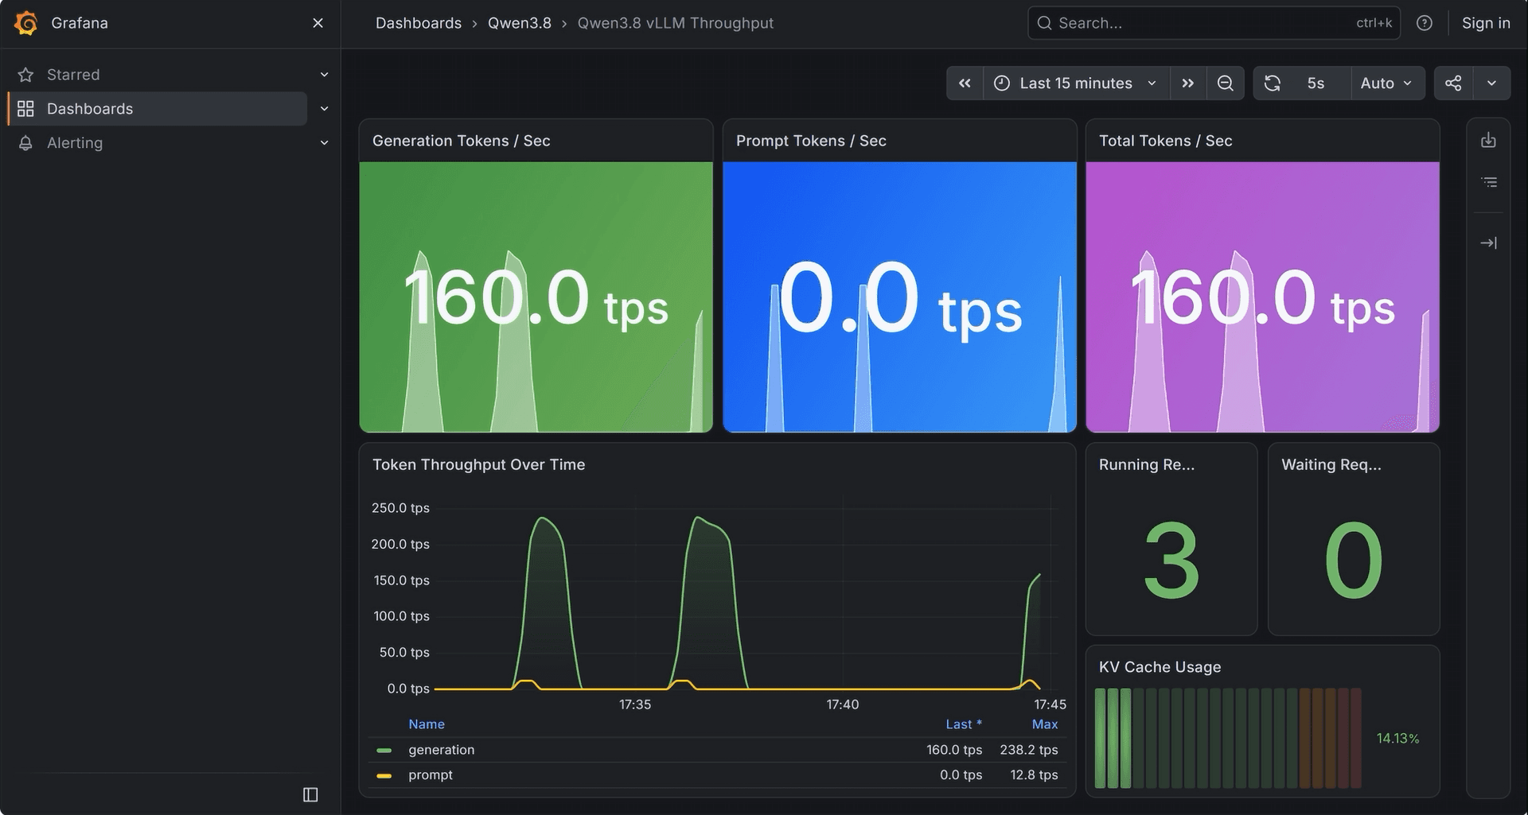Toggle generation series in legend
The width and height of the screenshot is (1528, 815).
(x=442, y=750)
